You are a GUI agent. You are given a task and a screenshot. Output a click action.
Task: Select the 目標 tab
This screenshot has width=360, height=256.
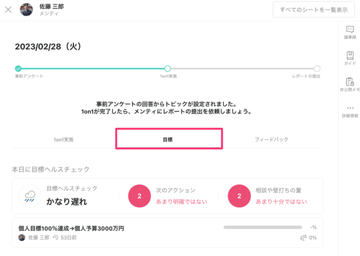click(168, 139)
